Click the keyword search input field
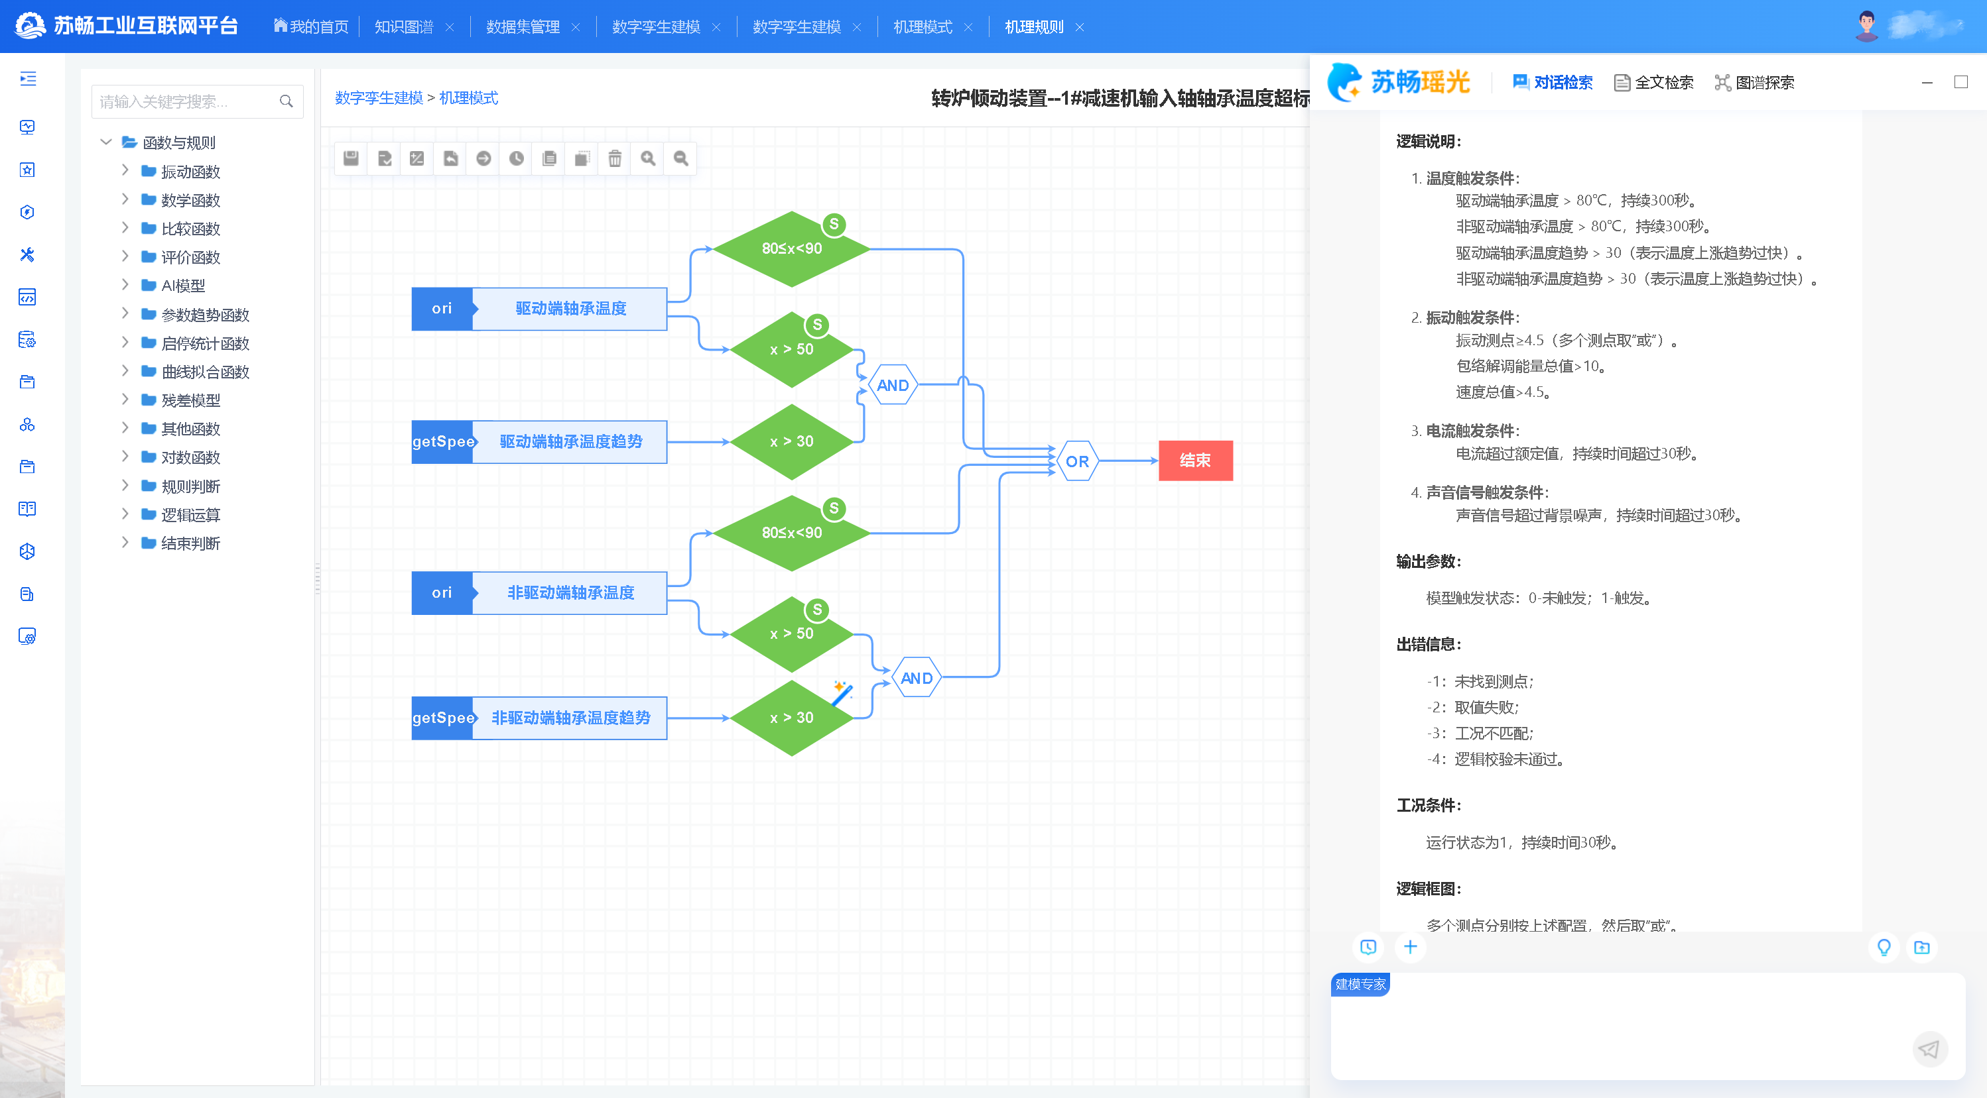This screenshot has height=1098, width=1987. [x=185, y=101]
